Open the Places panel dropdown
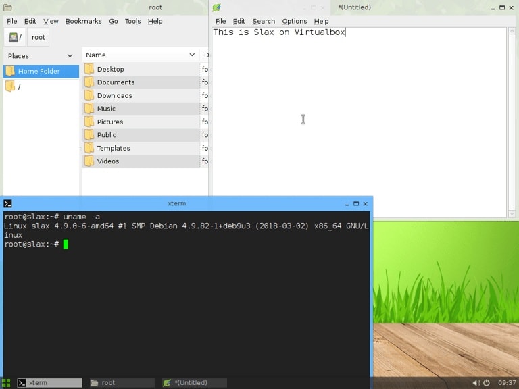This screenshot has width=519, height=389. (x=70, y=55)
